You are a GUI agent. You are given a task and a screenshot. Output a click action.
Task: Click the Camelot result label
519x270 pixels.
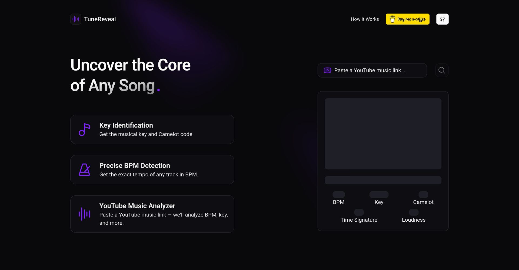(423, 202)
